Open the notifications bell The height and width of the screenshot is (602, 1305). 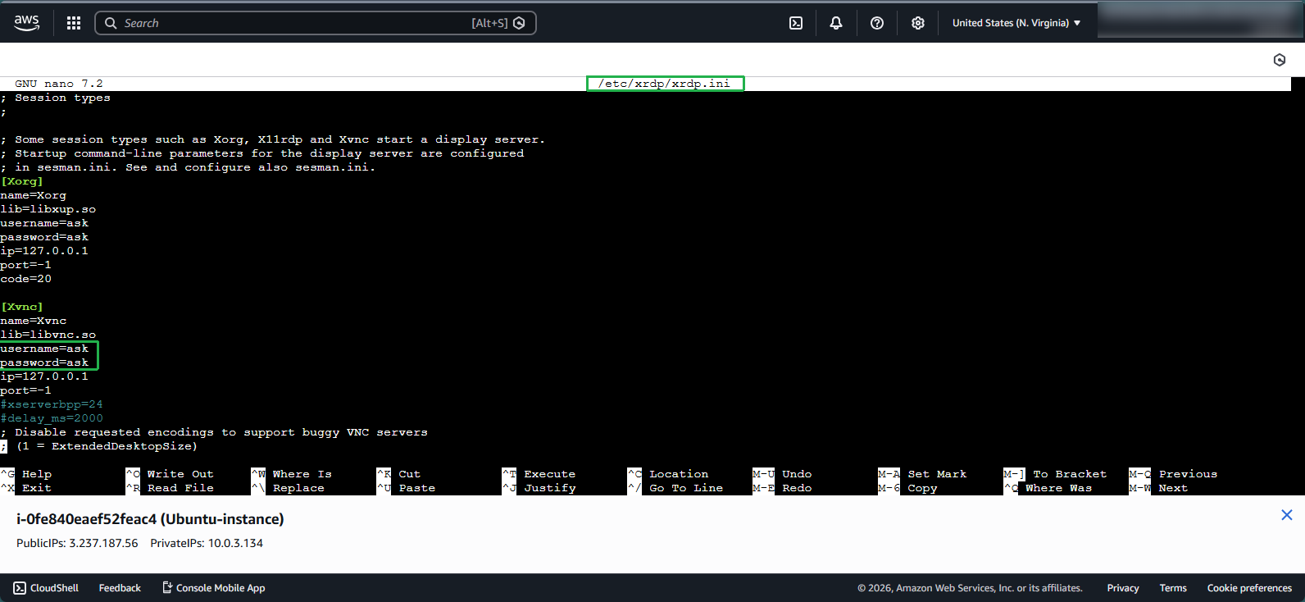pos(836,23)
